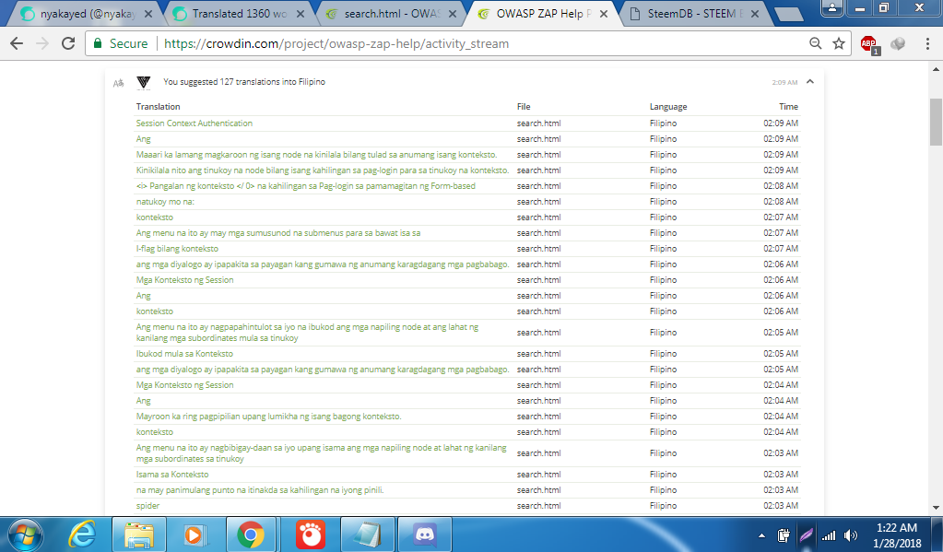
Task: Click the Language column header
Action: (x=668, y=106)
